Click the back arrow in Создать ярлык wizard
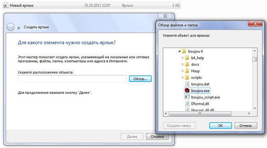The width and height of the screenshot is (267, 148). [x=11, y=27]
